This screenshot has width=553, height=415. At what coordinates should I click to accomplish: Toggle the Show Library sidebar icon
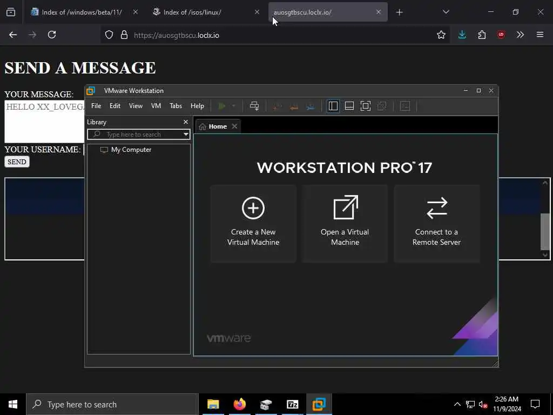tap(333, 106)
